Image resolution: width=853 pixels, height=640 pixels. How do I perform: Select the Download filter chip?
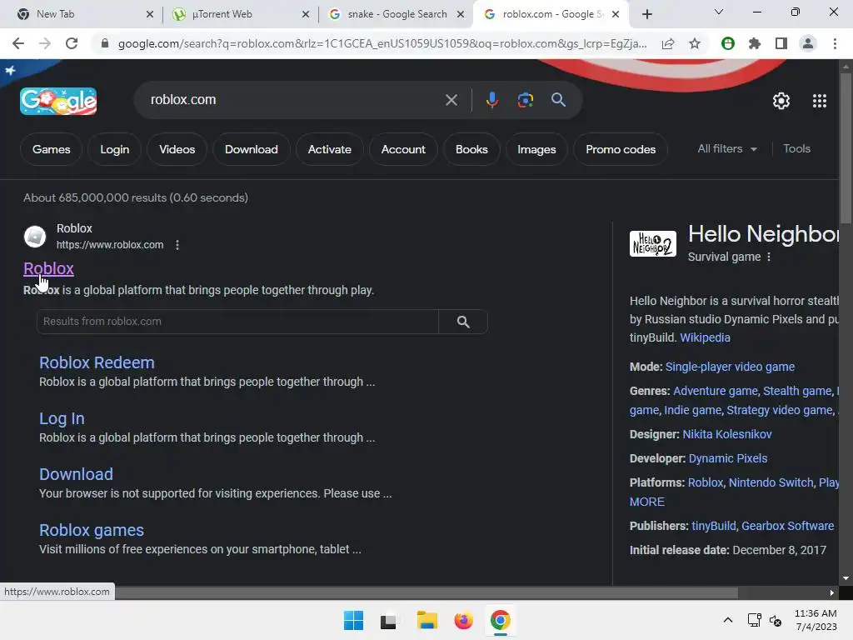click(x=252, y=150)
